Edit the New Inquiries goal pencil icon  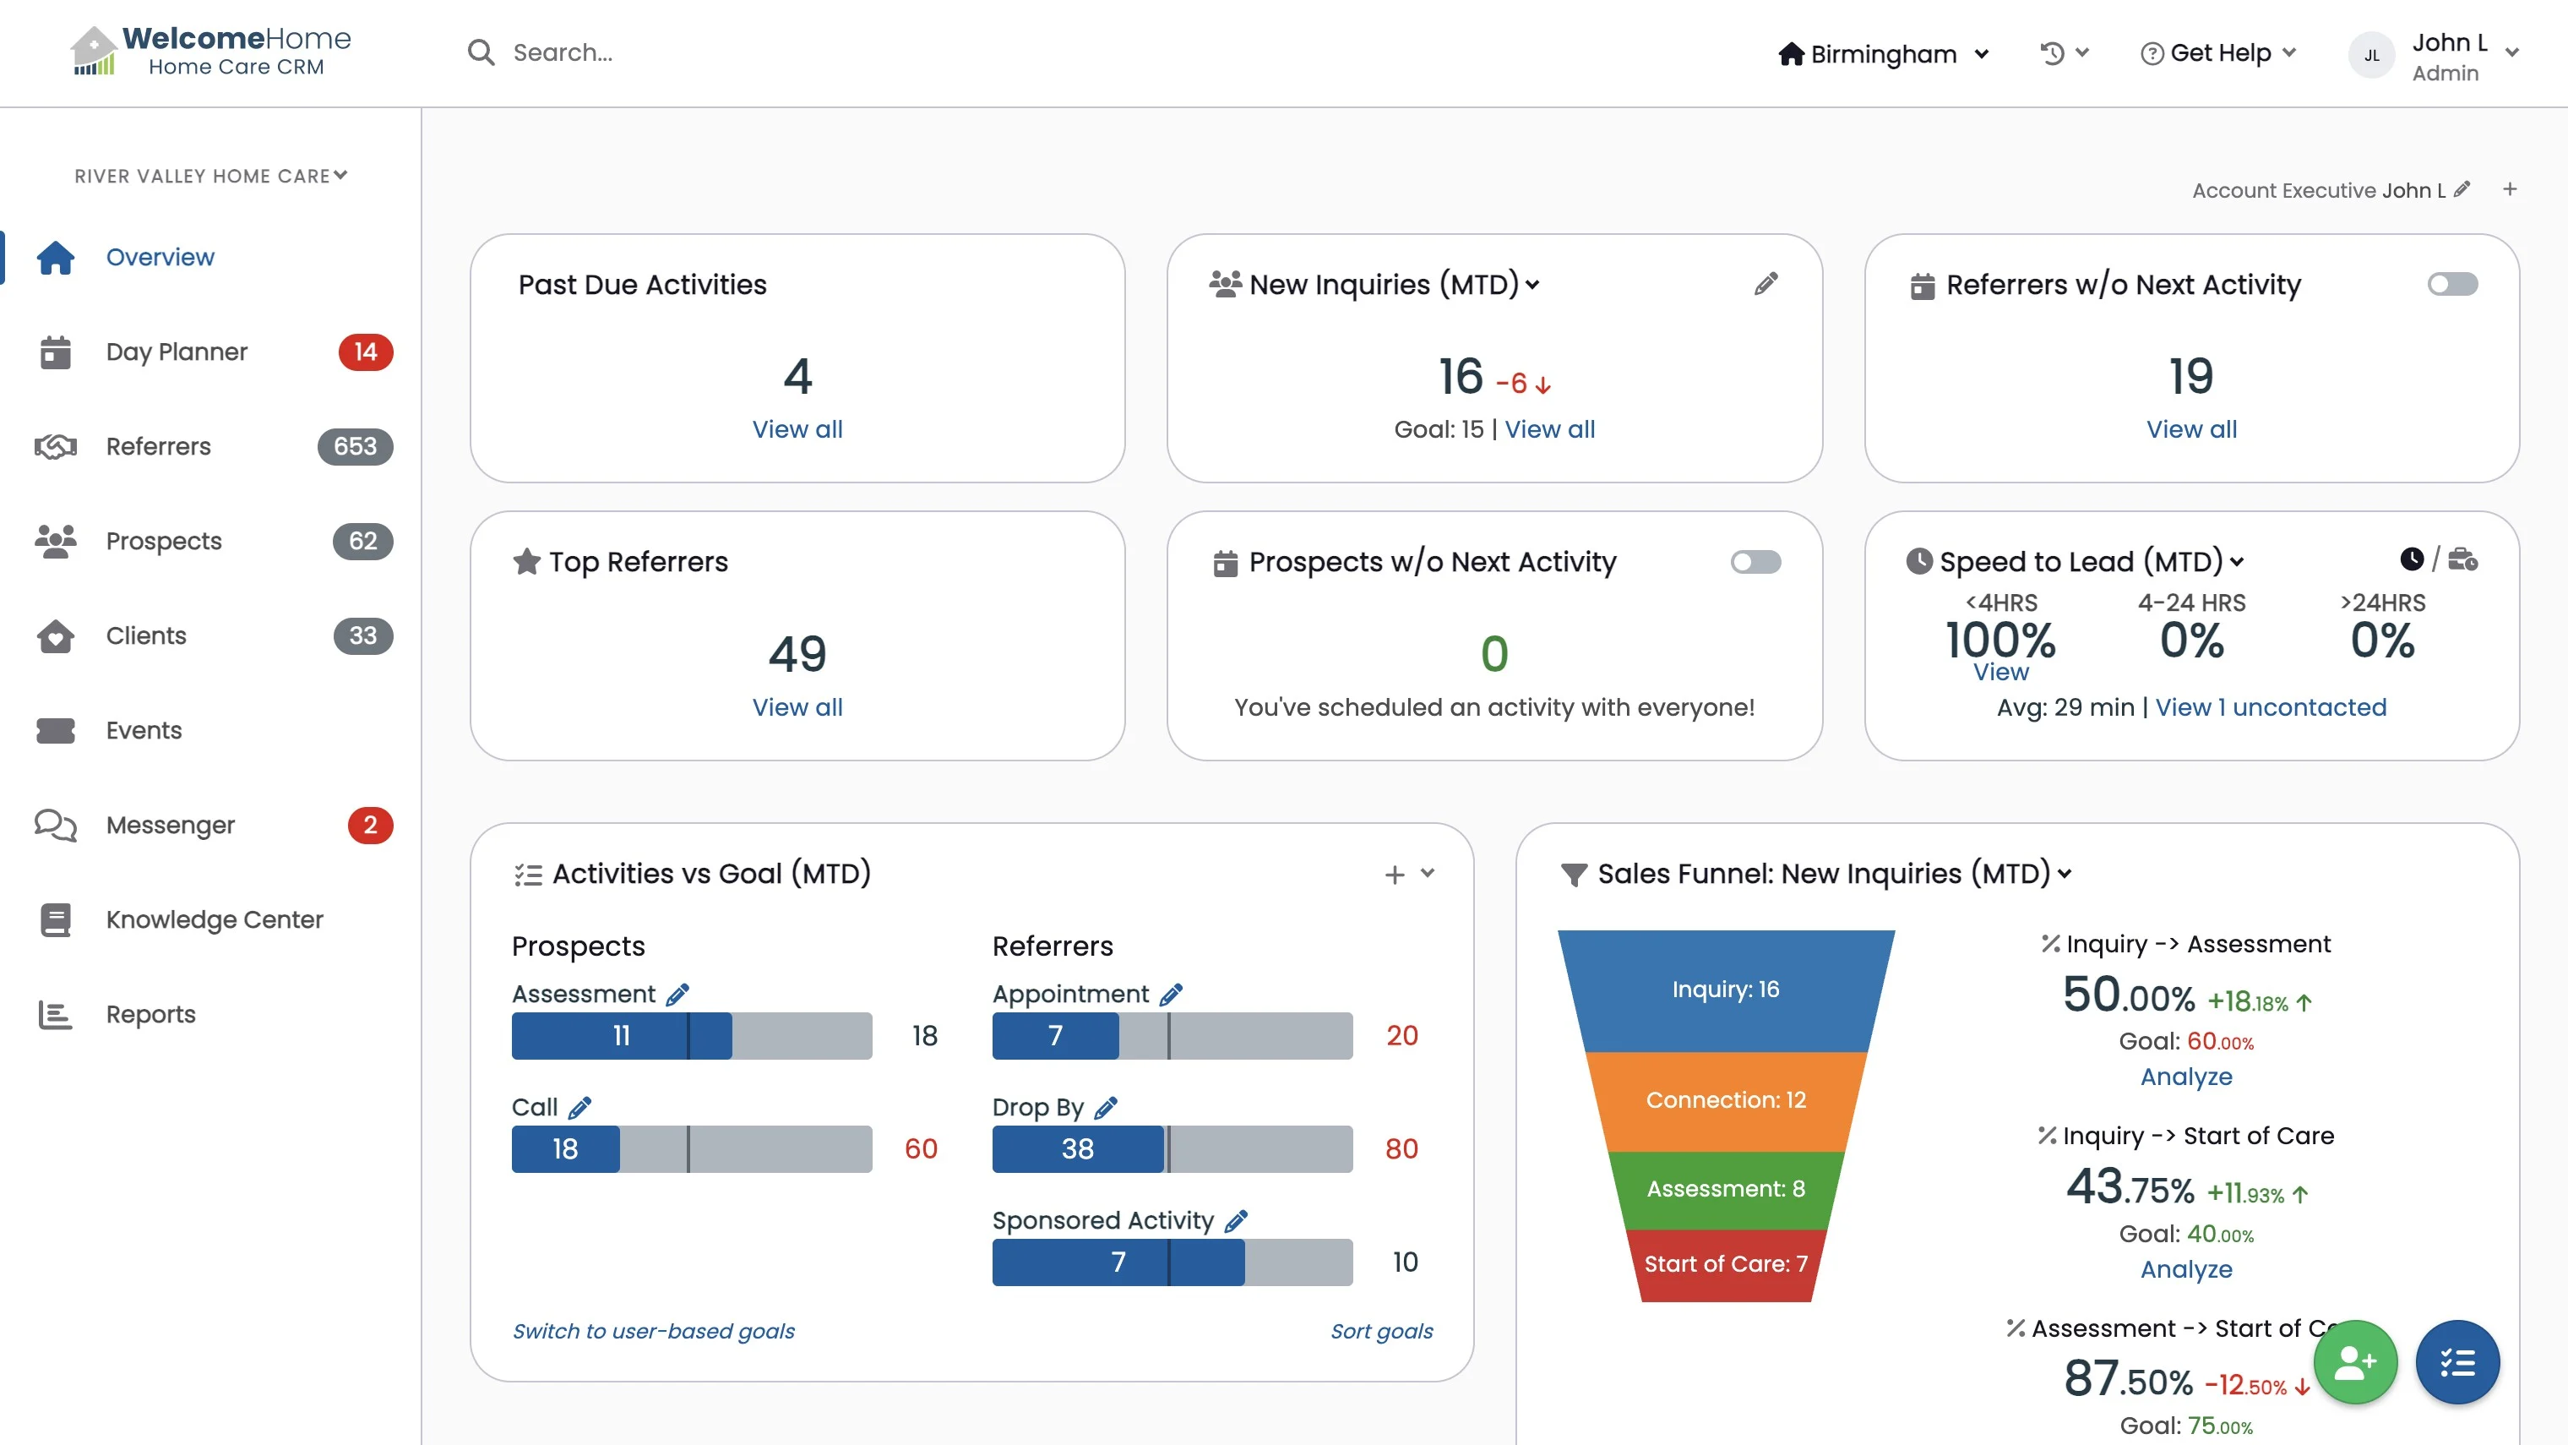click(x=1765, y=284)
